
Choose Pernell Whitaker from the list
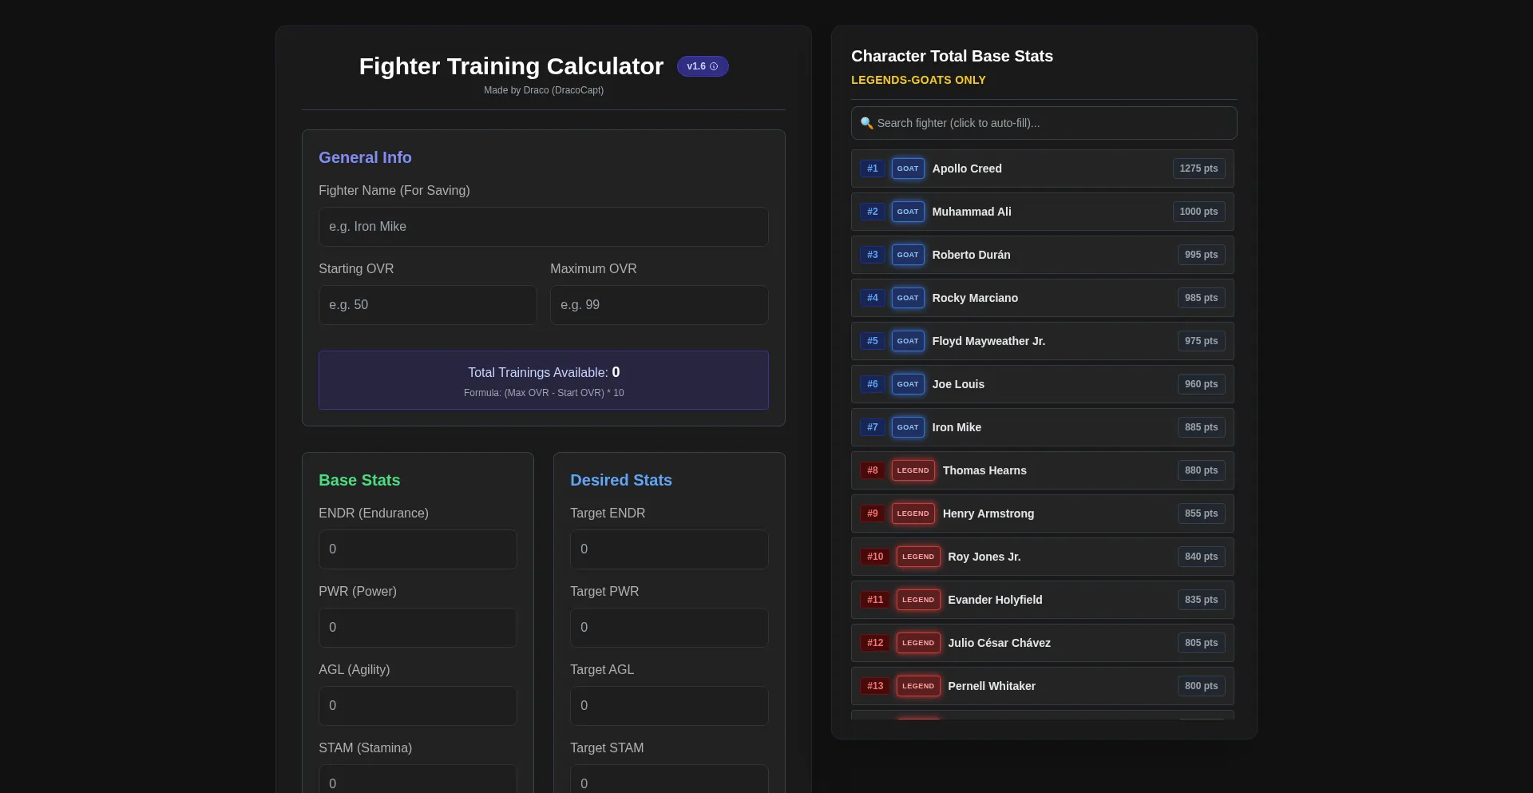pos(1043,686)
